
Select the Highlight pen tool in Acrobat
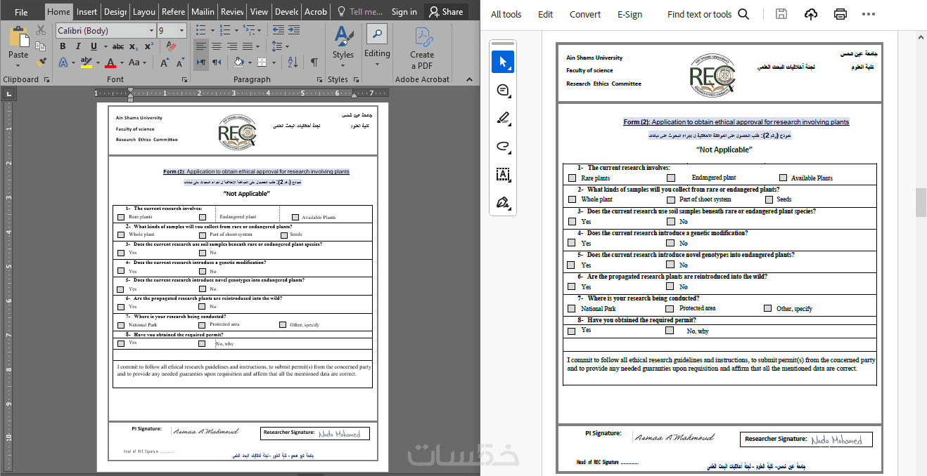pos(503,118)
